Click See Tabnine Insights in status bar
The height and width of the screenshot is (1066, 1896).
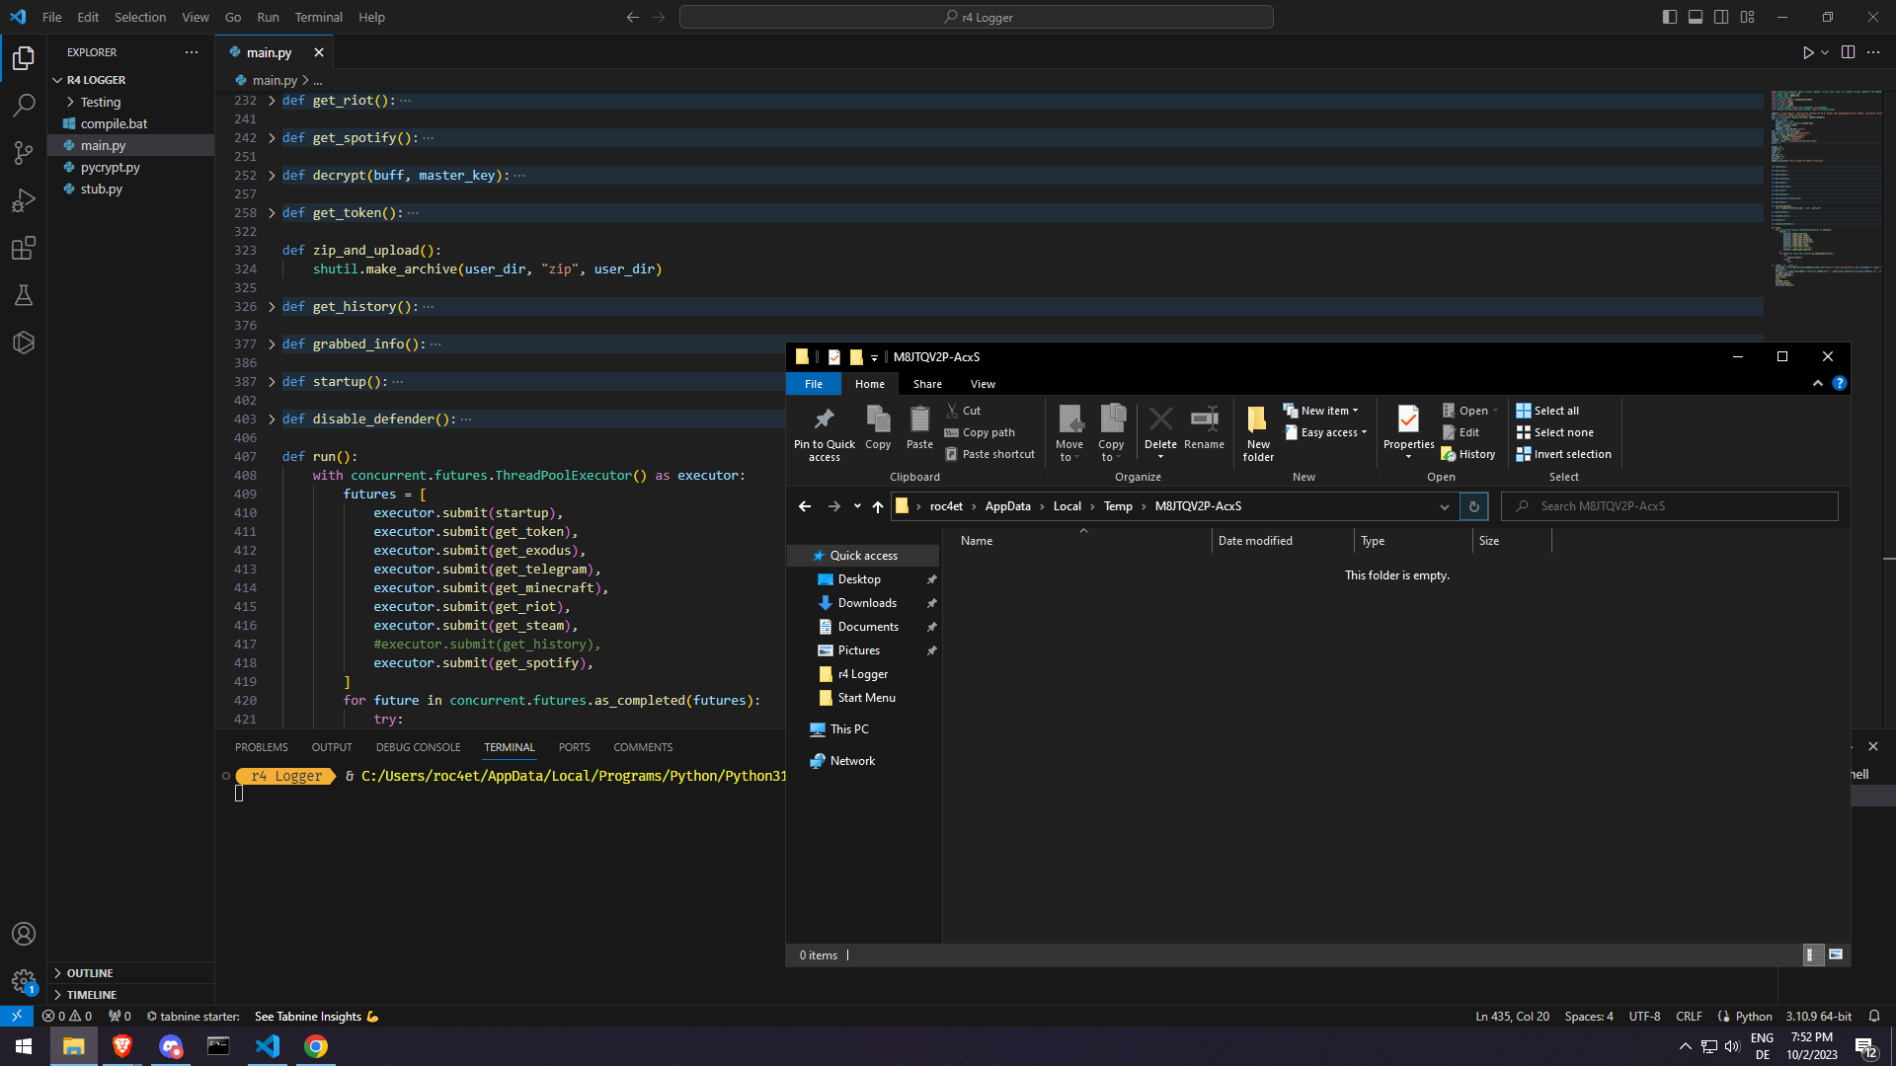pyautogui.click(x=316, y=1016)
